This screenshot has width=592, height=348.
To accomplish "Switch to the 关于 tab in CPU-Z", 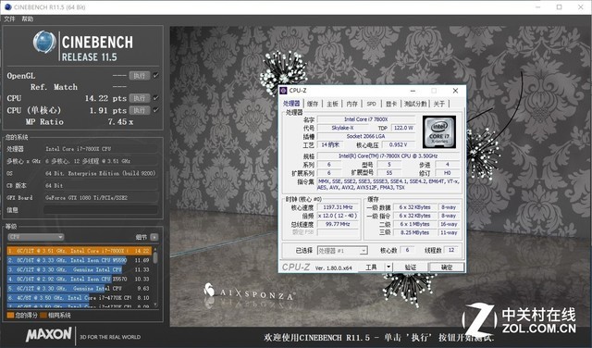I will (438, 104).
